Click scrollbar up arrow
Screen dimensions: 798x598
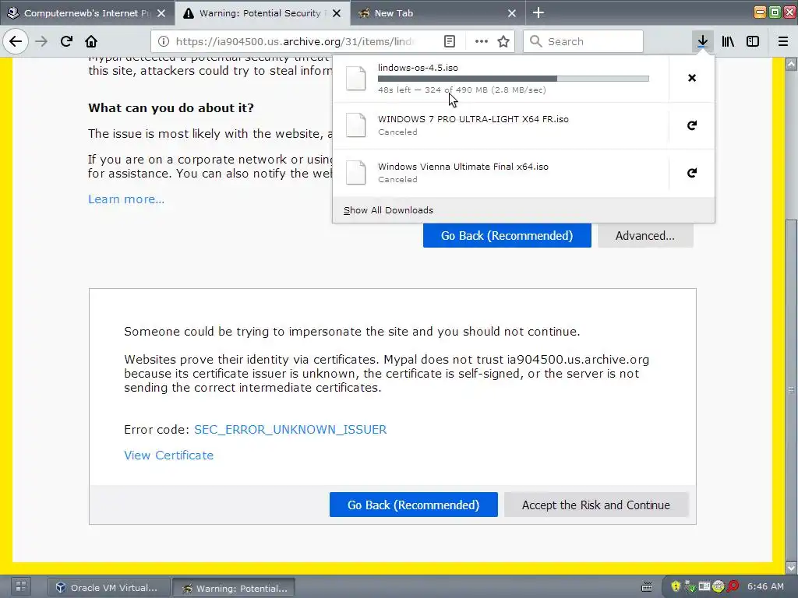(x=791, y=64)
